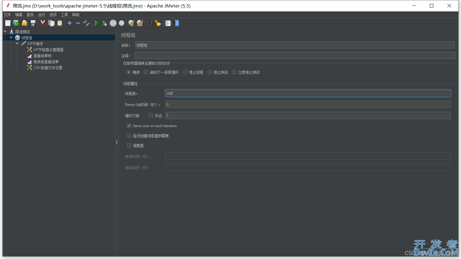Select HTTP信息头管理器 in tree
Screen dimensions: 461x259
pyautogui.click(x=48, y=50)
